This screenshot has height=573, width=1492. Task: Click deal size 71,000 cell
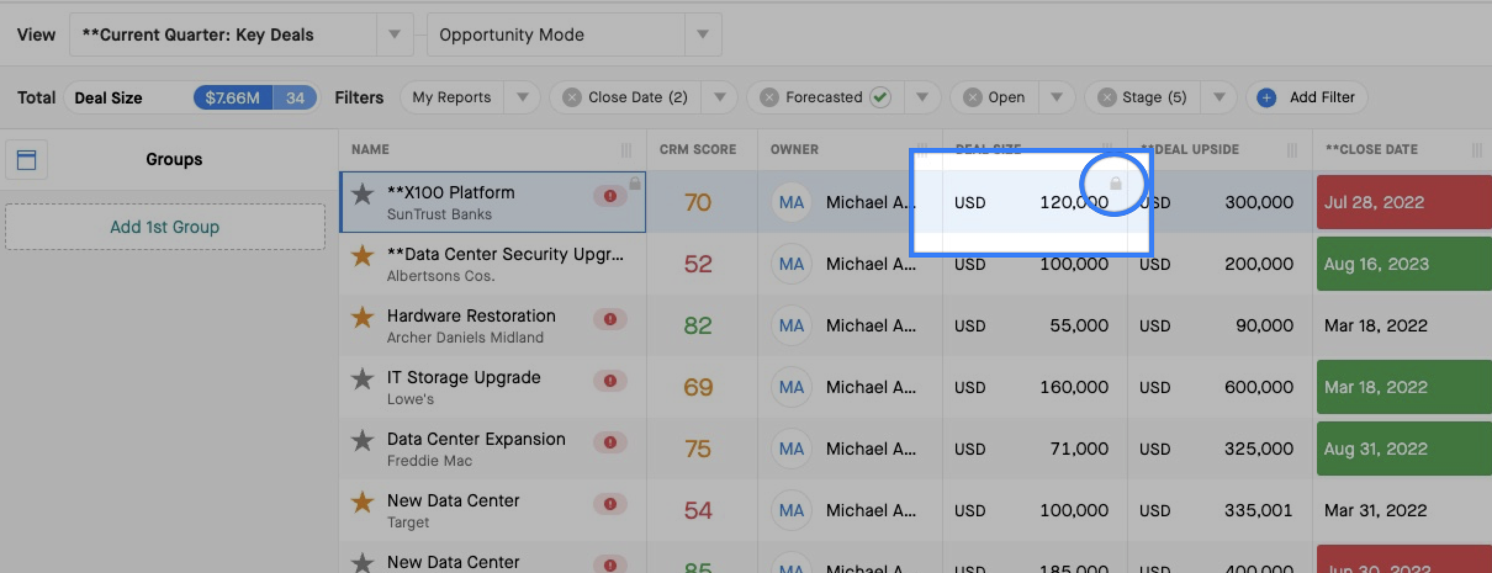click(x=1035, y=449)
